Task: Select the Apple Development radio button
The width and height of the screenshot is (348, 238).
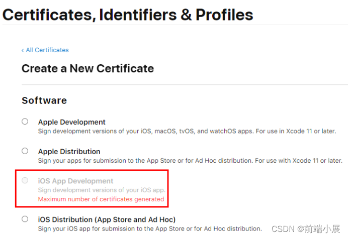Action: point(25,122)
